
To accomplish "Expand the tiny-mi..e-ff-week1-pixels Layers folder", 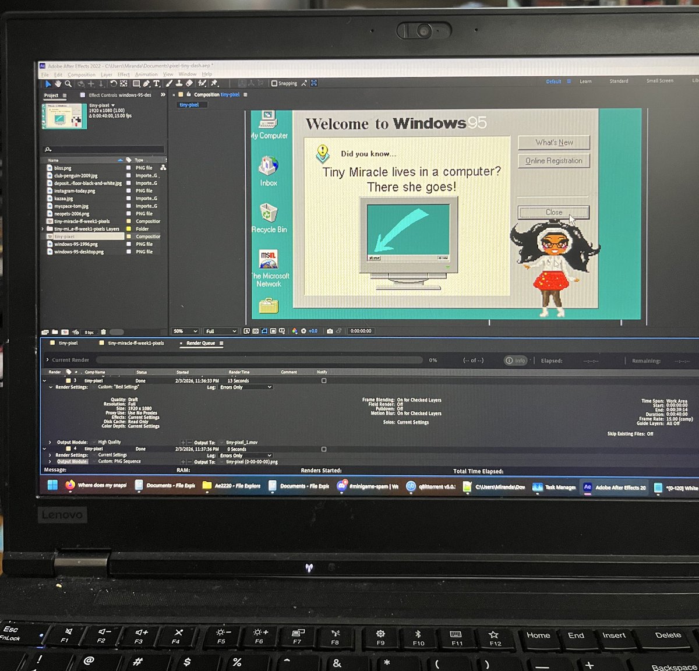I will (x=43, y=229).
